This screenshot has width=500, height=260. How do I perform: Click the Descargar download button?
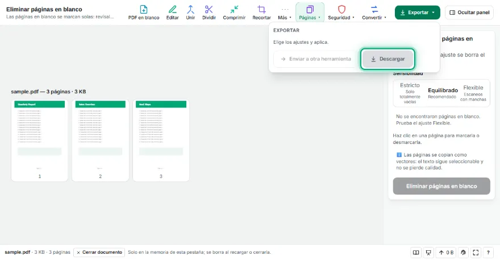click(x=388, y=59)
